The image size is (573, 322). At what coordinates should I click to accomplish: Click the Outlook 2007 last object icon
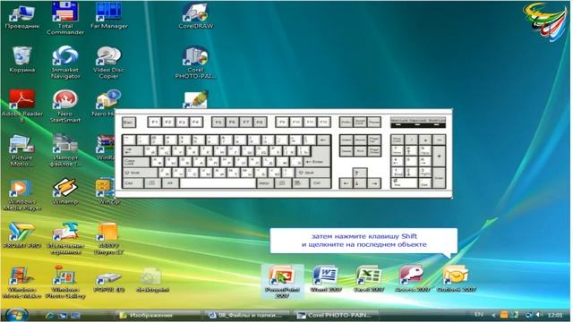click(x=456, y=279)
